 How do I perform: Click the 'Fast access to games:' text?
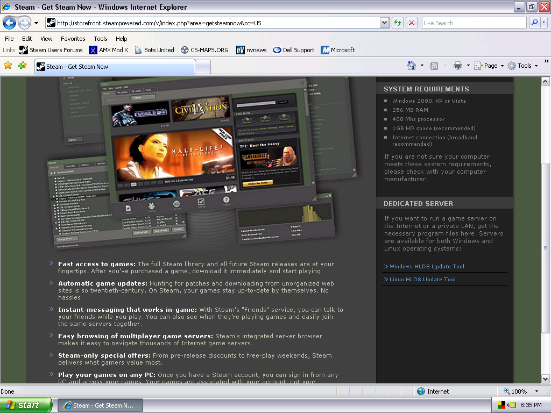97,264
